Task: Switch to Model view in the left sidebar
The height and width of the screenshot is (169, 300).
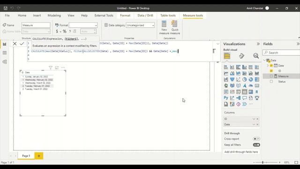Action: tap(5, 61)
